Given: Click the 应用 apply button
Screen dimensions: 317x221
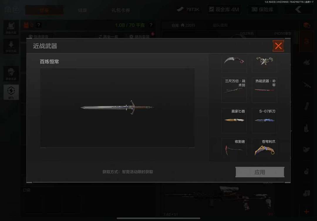Looking at the screenshot, I should pyautogui.click(x=260, y=172).
